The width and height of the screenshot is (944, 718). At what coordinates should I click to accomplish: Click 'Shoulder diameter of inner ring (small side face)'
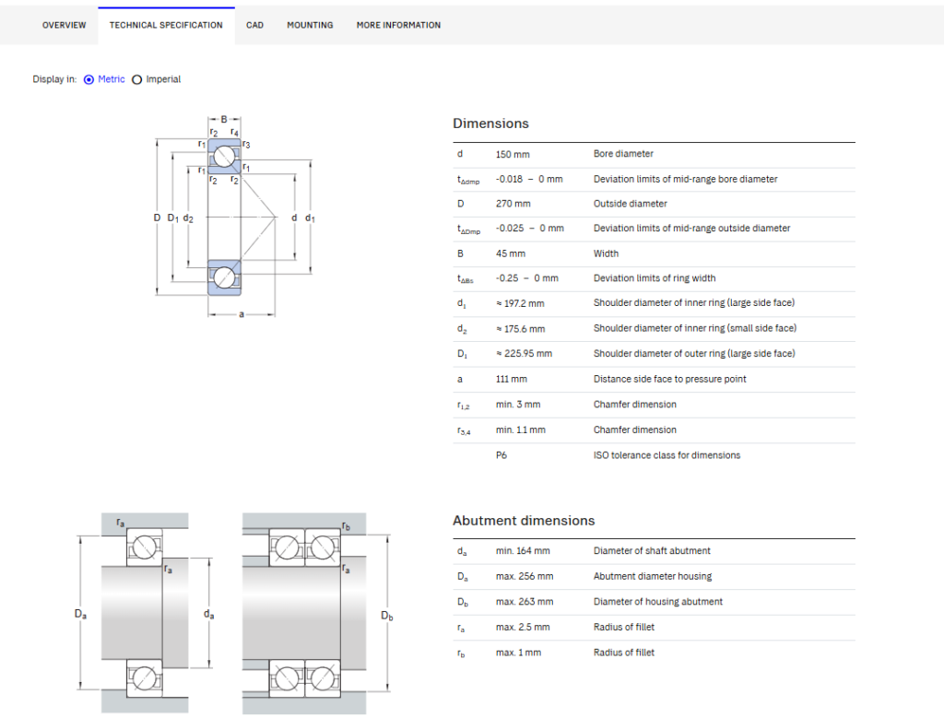tap(695, 329)
